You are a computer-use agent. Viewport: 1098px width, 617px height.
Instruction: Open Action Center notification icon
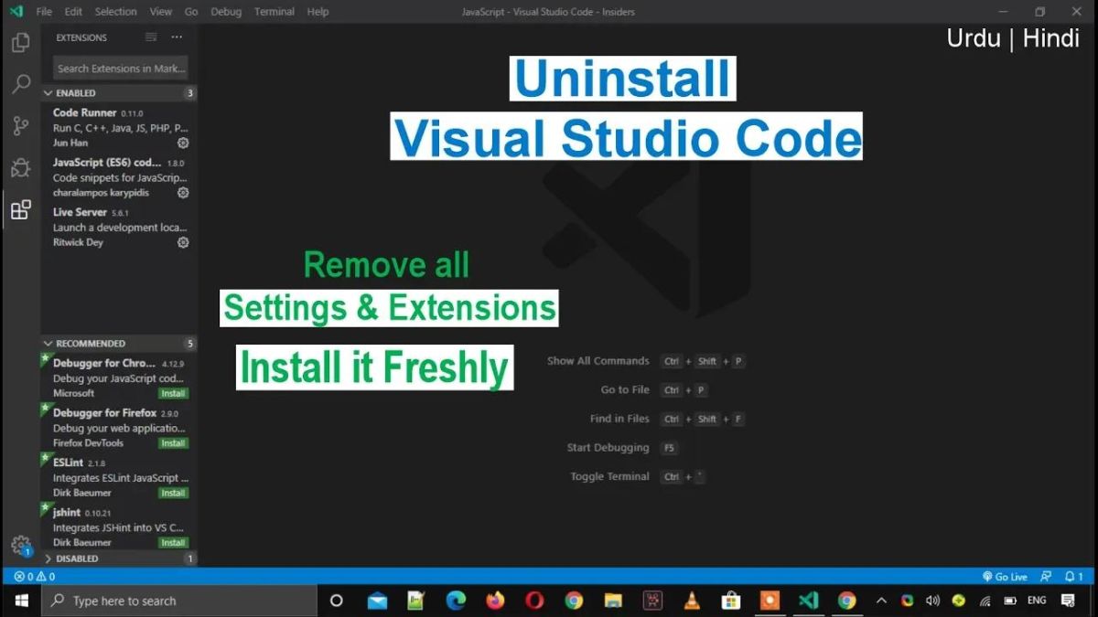coord(1068,601)
